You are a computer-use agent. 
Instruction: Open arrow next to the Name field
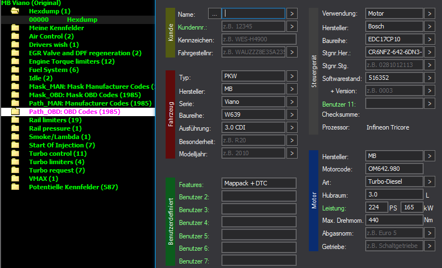pyautogui.click(x=292, y=14)
